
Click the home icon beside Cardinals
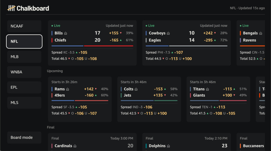click(x=75, y=146)
